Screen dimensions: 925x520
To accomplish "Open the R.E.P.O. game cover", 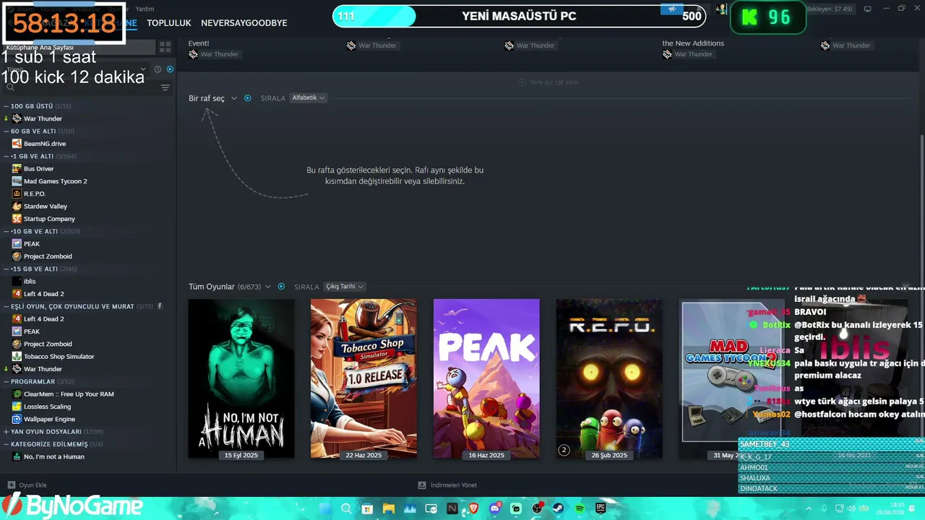I will [x=609, y=378].
